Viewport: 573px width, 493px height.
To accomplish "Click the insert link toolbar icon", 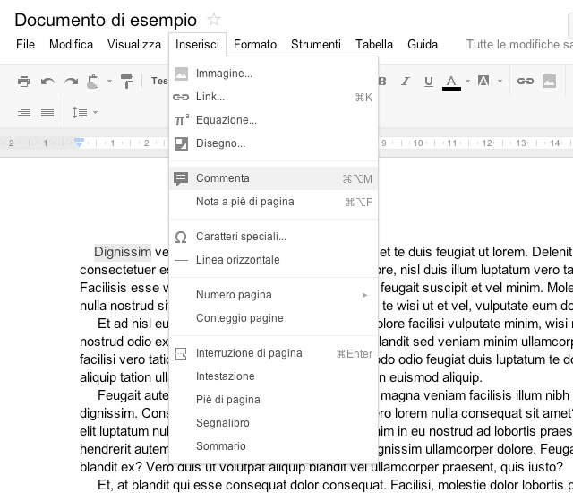I will [x=526, y=82].
